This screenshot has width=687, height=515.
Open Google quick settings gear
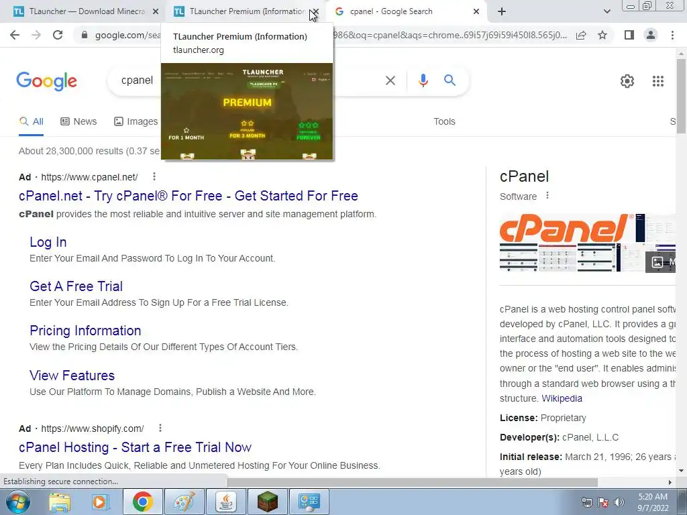[627, 81]
